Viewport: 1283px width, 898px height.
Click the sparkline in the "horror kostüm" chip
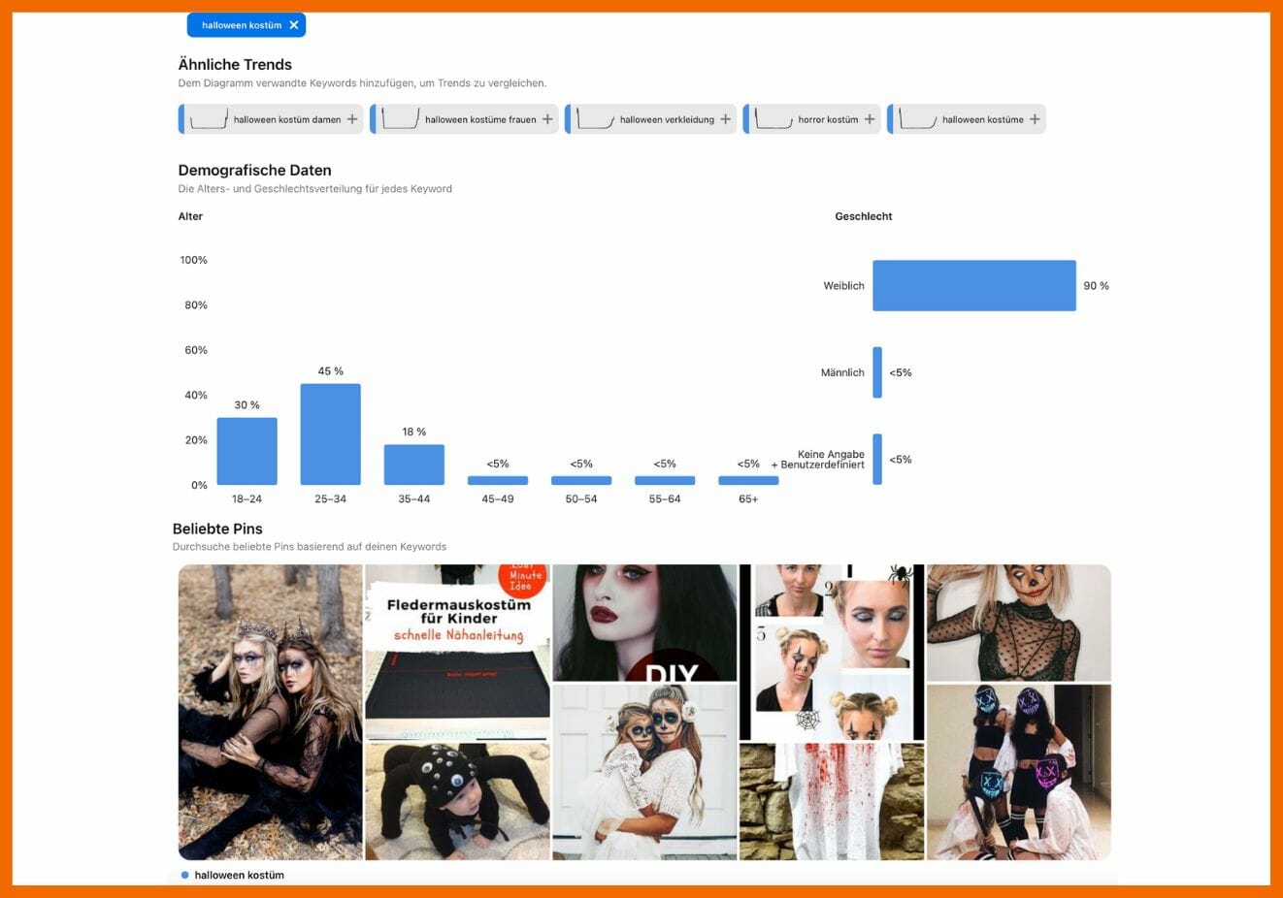pyautogui.click(x=773, y=118)
